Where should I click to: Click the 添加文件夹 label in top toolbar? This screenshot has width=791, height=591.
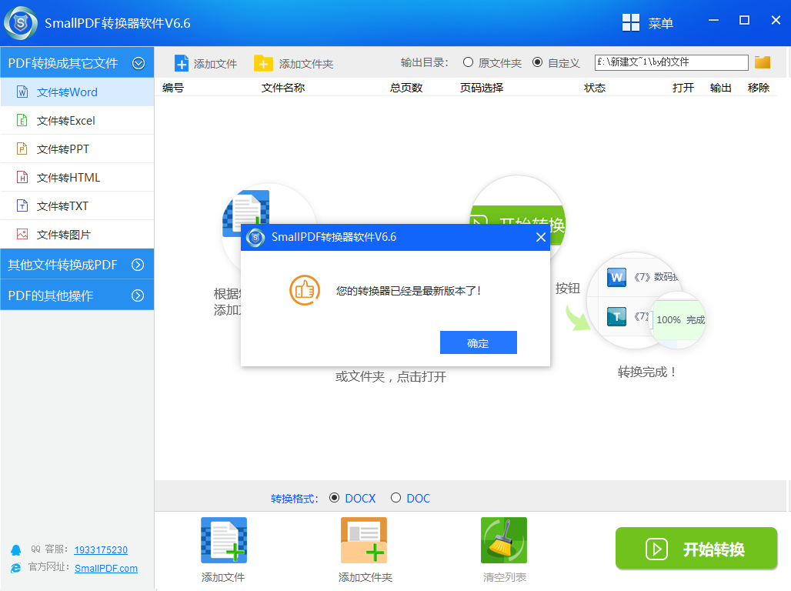(x=306, y=64)
